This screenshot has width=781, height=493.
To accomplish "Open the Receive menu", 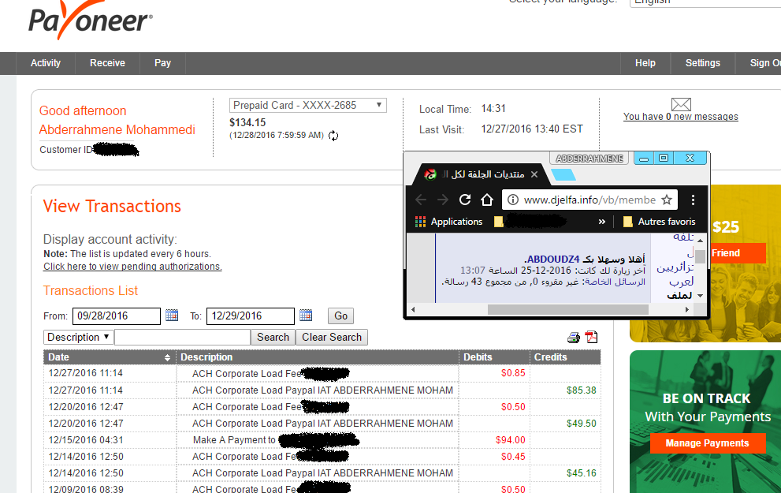I will [108, 63].
